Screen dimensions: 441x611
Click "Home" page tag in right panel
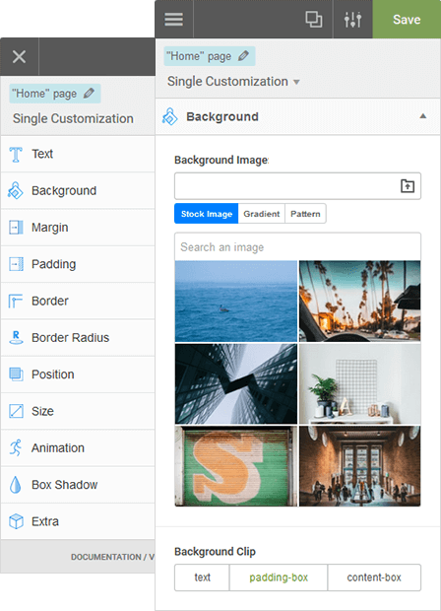click(x=210, y=56)
